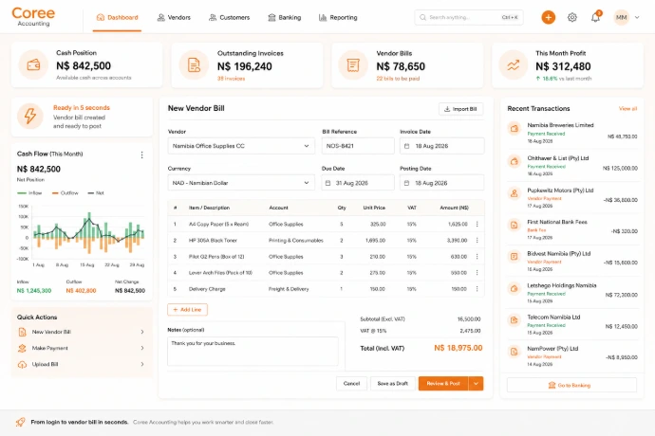Viewport: 655px width, 436px height.
Task: Open the Customers tab
Action: coord(229,17)
